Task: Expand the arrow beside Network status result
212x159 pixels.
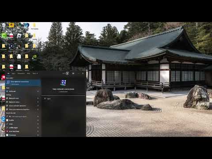Action: 38,102
